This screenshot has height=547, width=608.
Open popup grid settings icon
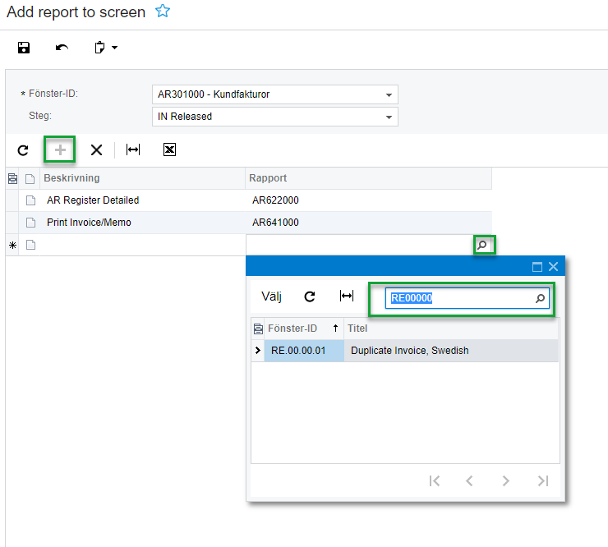tap(258, 329)
